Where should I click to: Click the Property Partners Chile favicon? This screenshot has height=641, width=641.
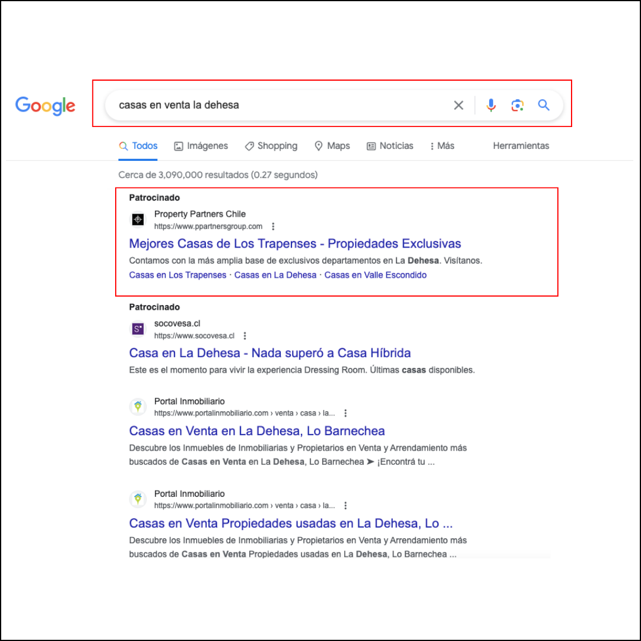138,220
